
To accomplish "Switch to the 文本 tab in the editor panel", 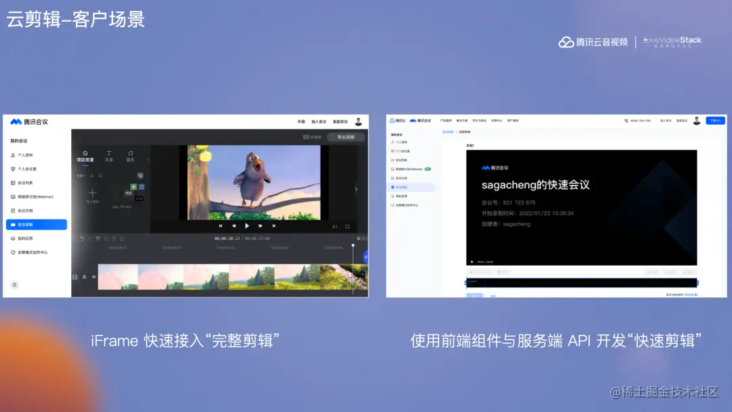I will [x=109, y=156].
